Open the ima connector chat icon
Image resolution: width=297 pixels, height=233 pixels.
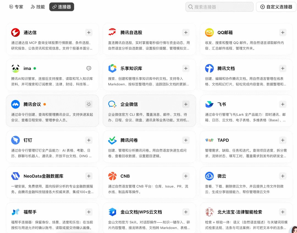click(89, 68)
